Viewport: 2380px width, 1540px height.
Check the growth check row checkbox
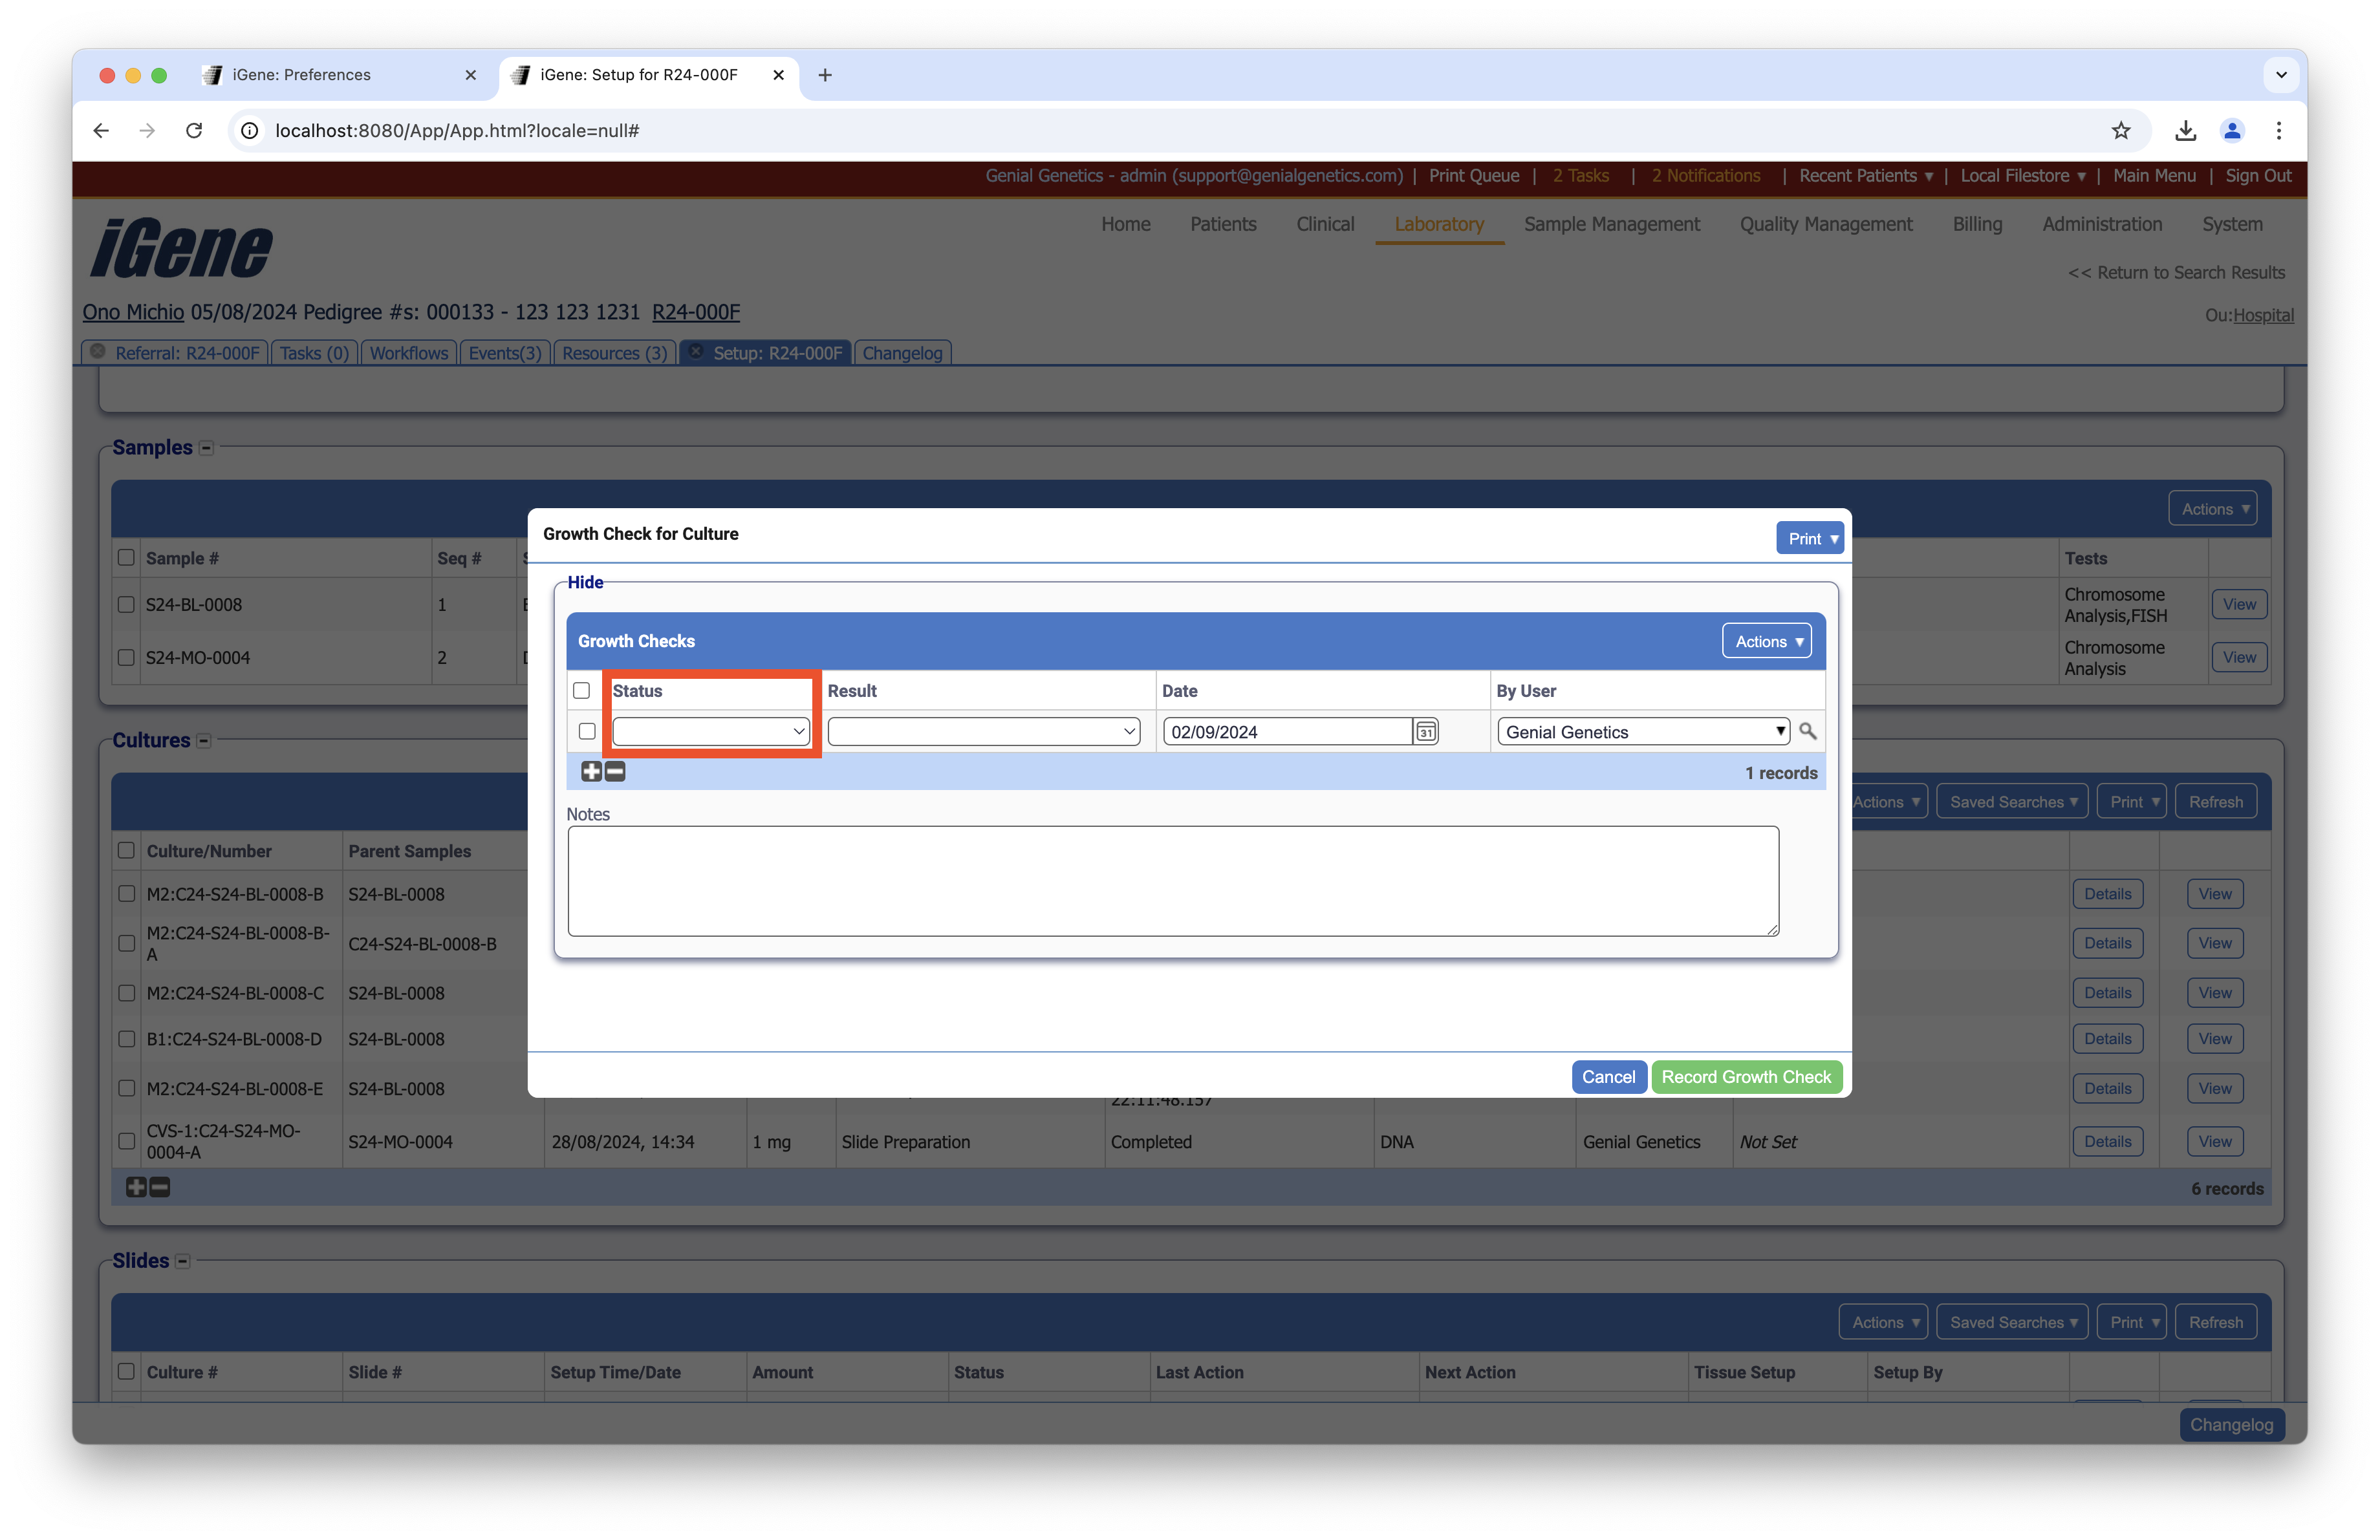[587, 731]
